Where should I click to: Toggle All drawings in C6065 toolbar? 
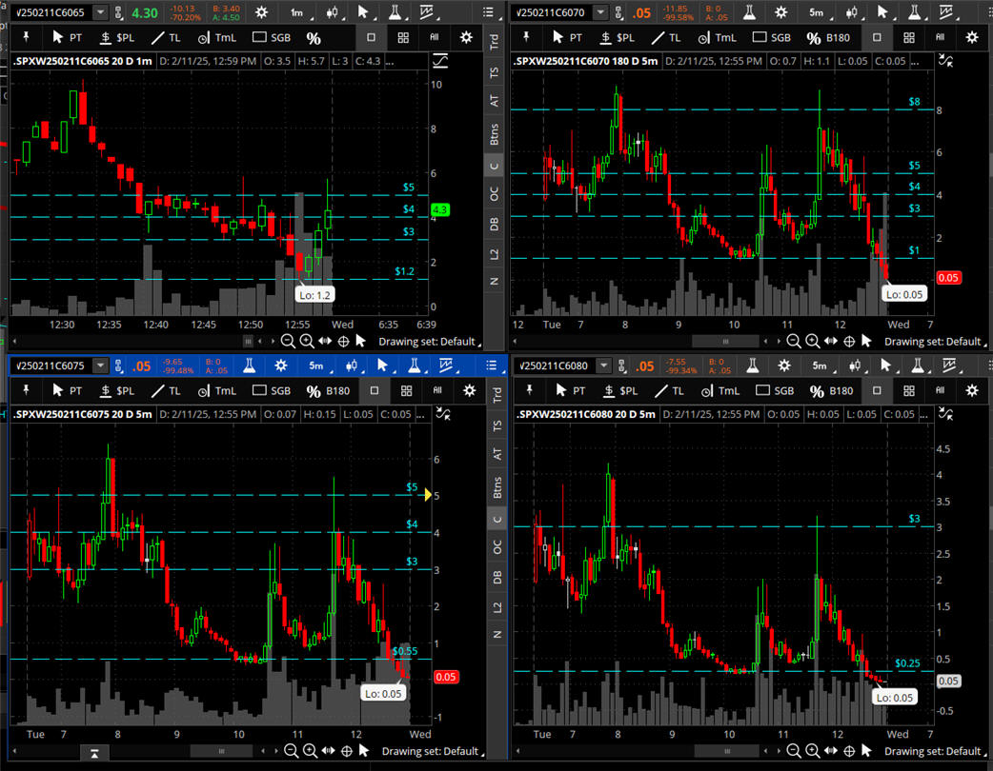[435, 37]
